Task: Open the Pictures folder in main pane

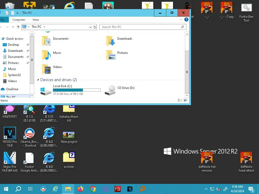Action: tap(117, 55)
